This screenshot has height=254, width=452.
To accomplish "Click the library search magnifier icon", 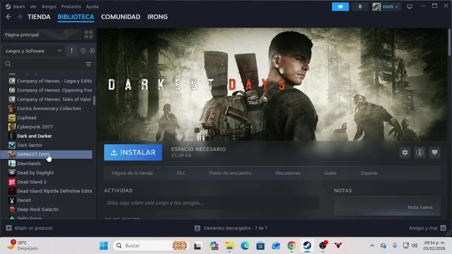I will (x=8, y=64).
